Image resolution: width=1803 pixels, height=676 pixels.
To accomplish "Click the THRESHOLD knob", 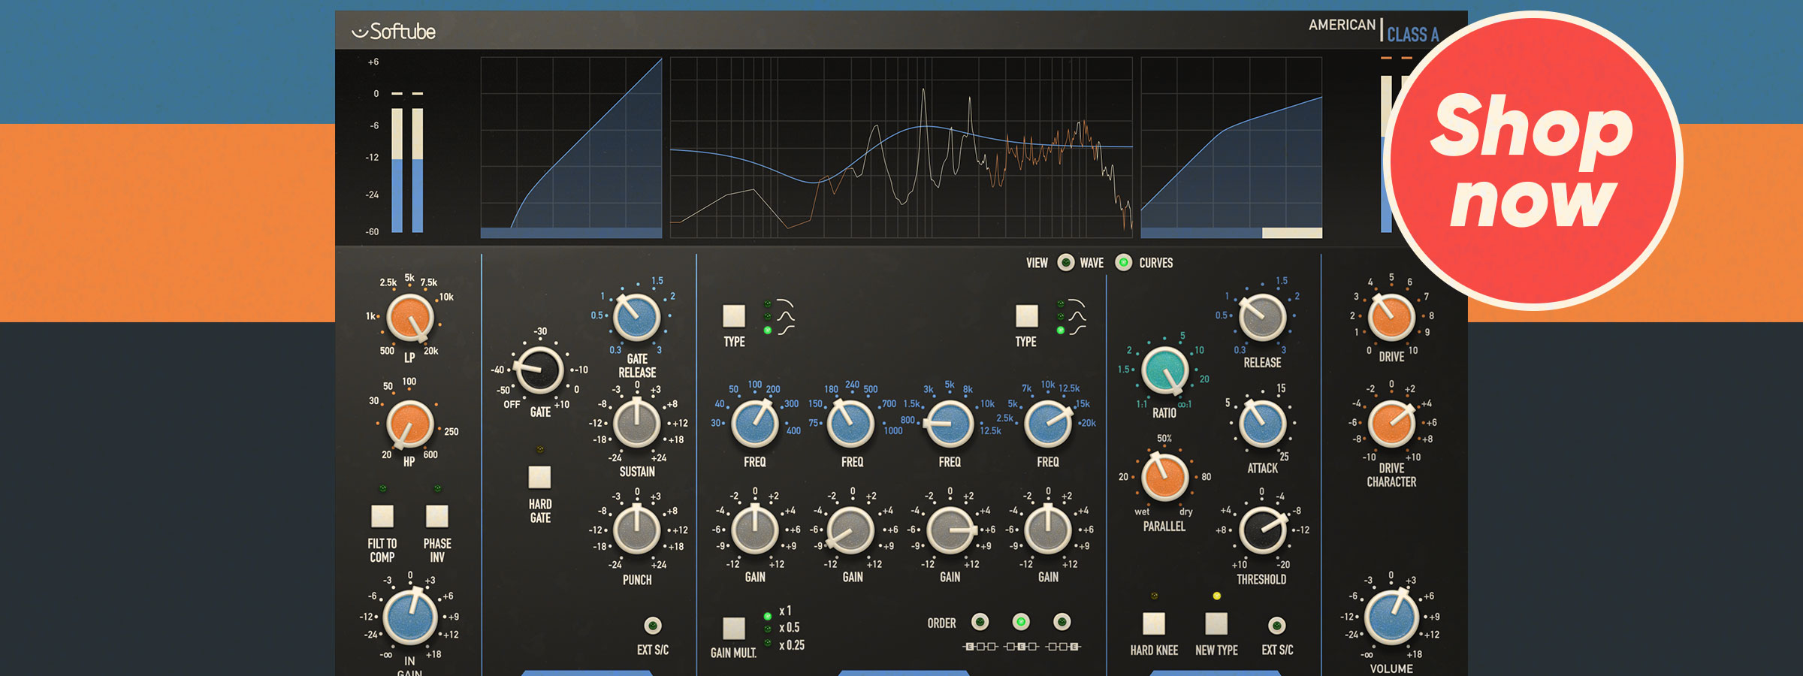I will click(x=1262, y=530).
